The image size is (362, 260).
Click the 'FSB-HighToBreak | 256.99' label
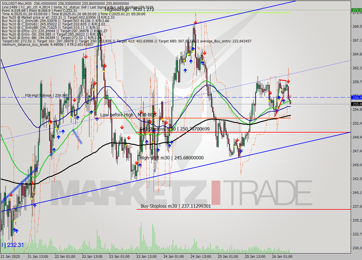click(46, 96)
